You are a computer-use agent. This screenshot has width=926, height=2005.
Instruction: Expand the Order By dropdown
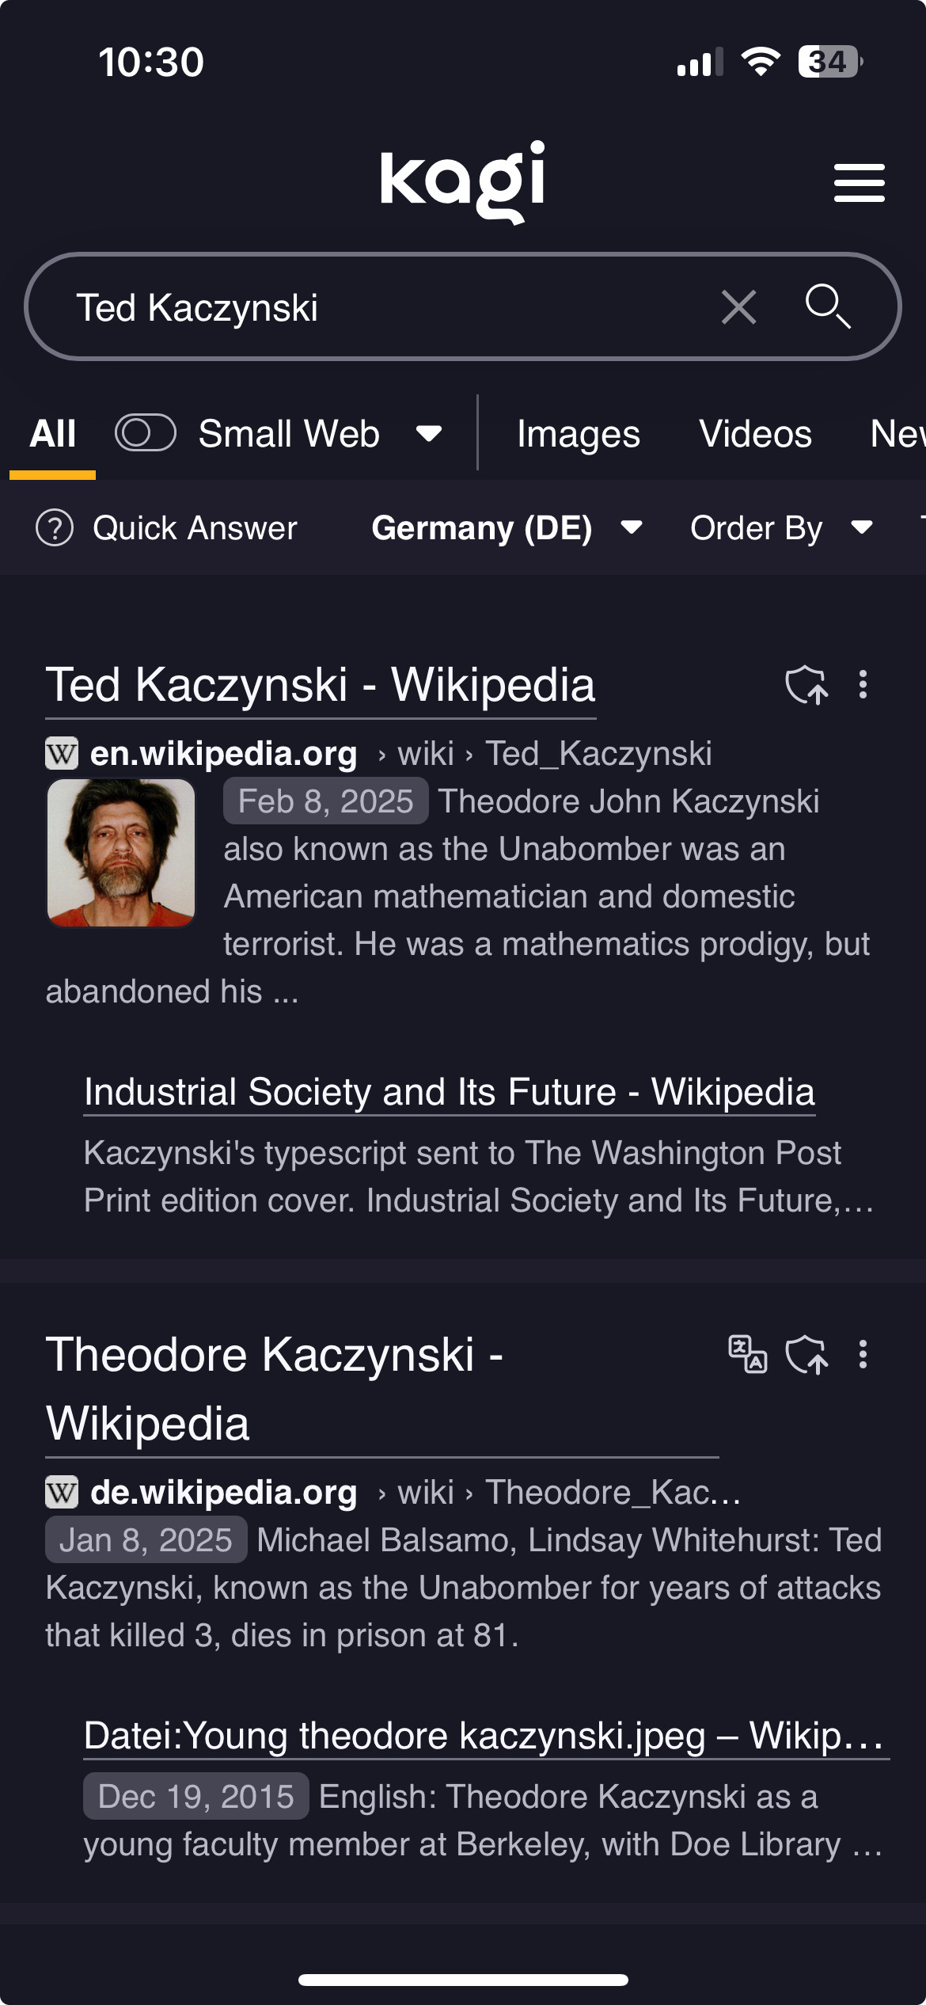780,528
